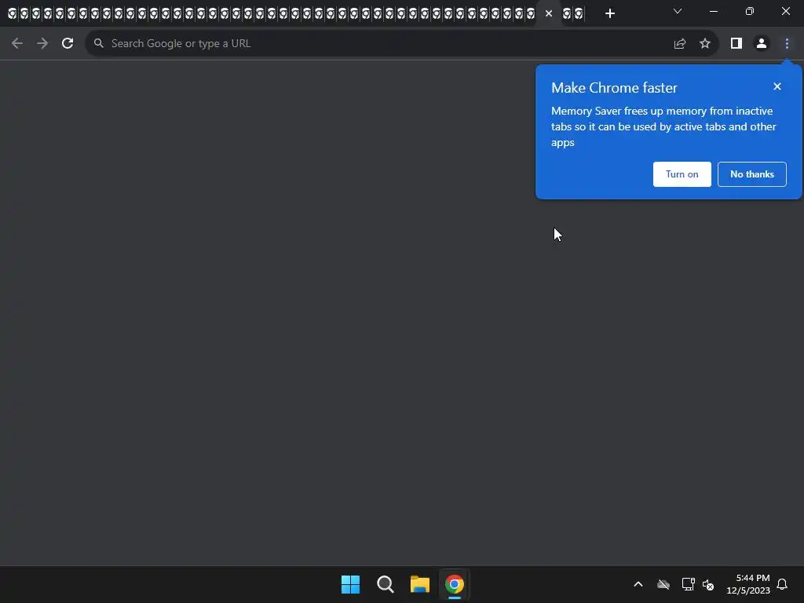Restore down the Chrome window
804x603 pixels.
(750, 11)
